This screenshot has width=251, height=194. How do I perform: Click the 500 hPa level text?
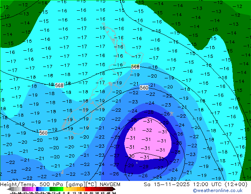click(52, 184)
